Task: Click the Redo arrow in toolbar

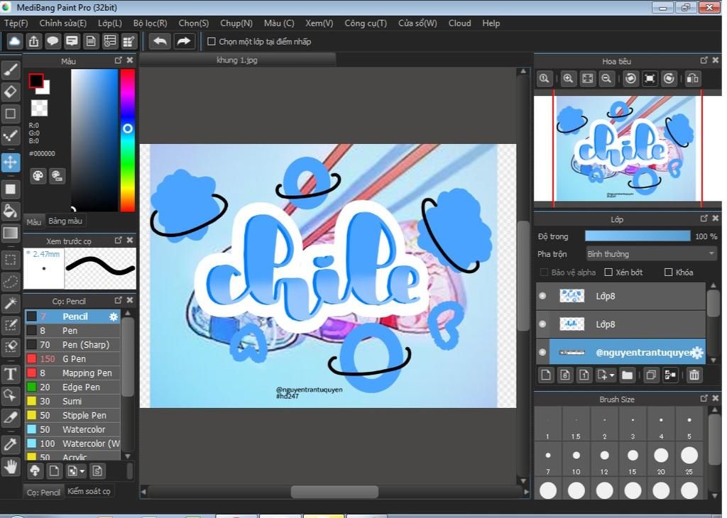Action: (184, 41)
